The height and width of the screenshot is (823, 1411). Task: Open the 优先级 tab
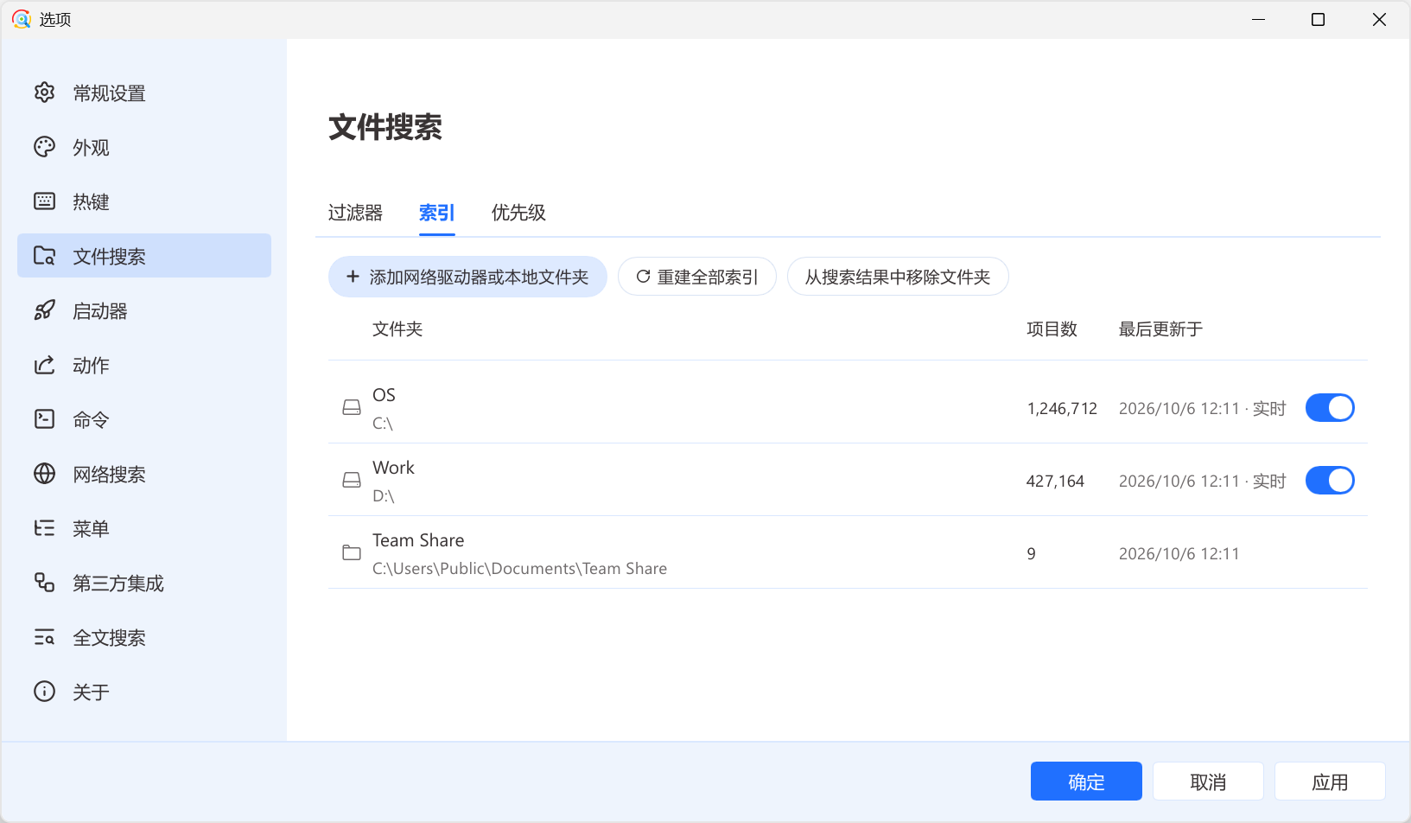point(518,213)
